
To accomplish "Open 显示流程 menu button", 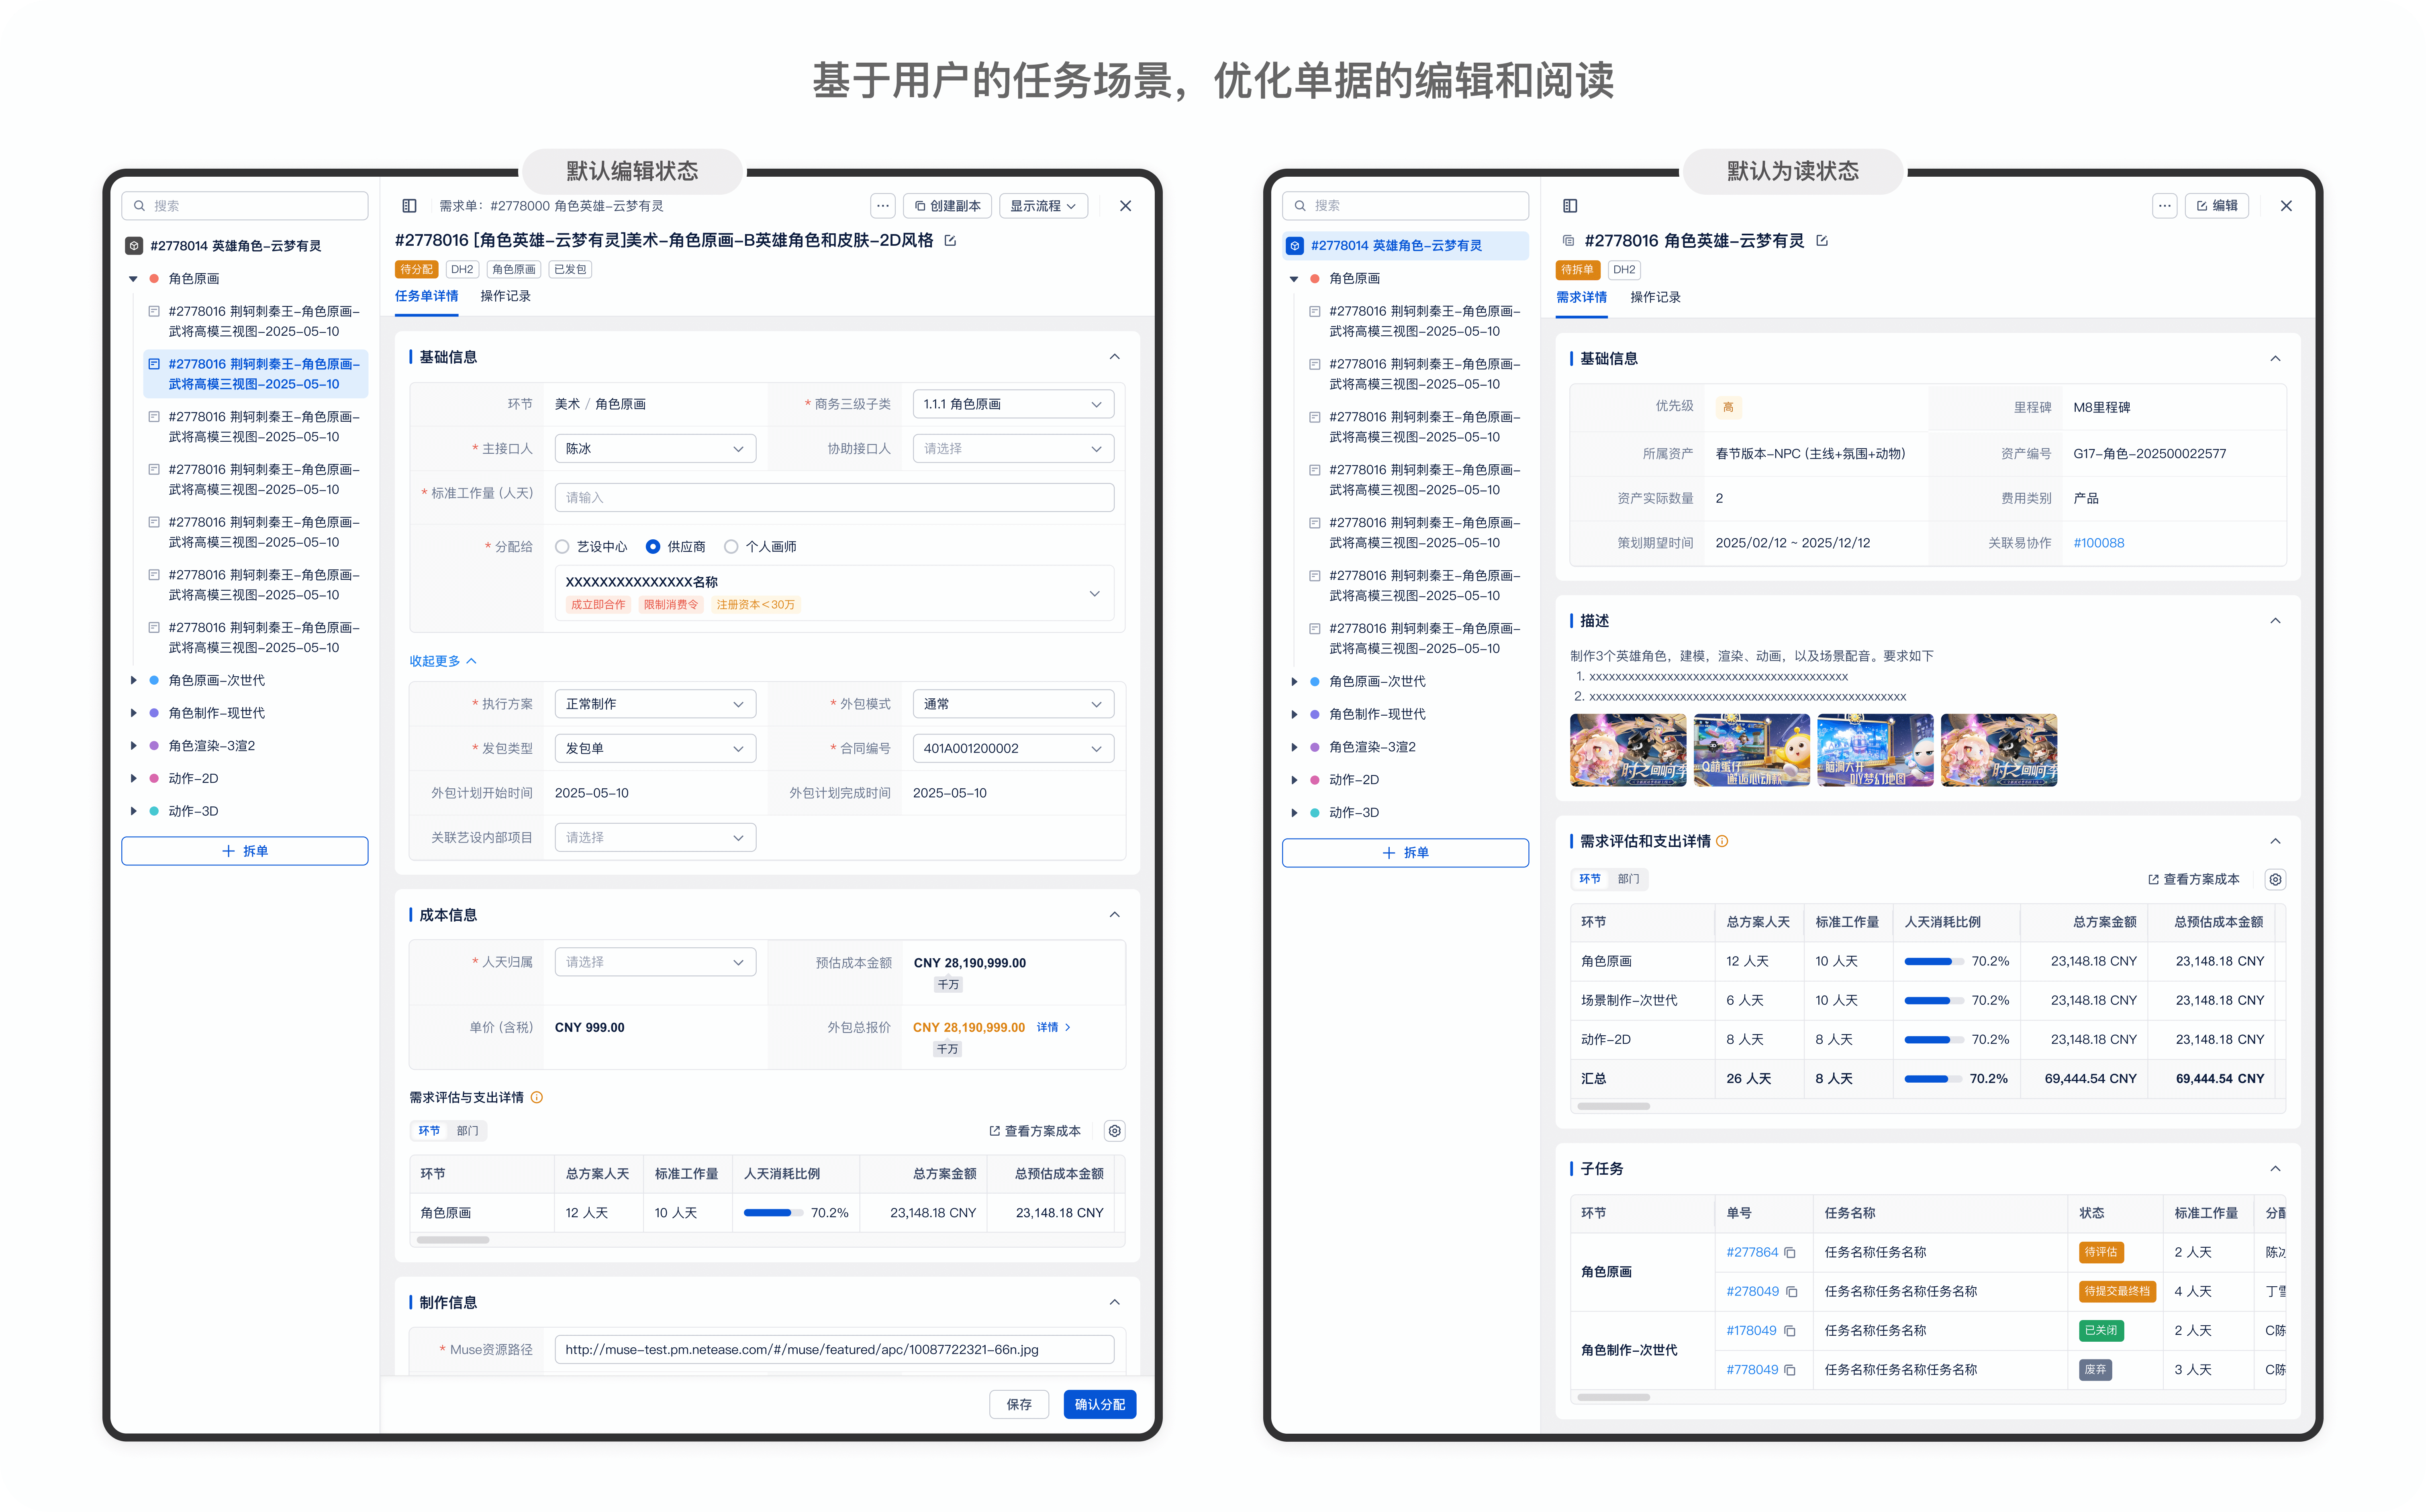I will 1043,206.
